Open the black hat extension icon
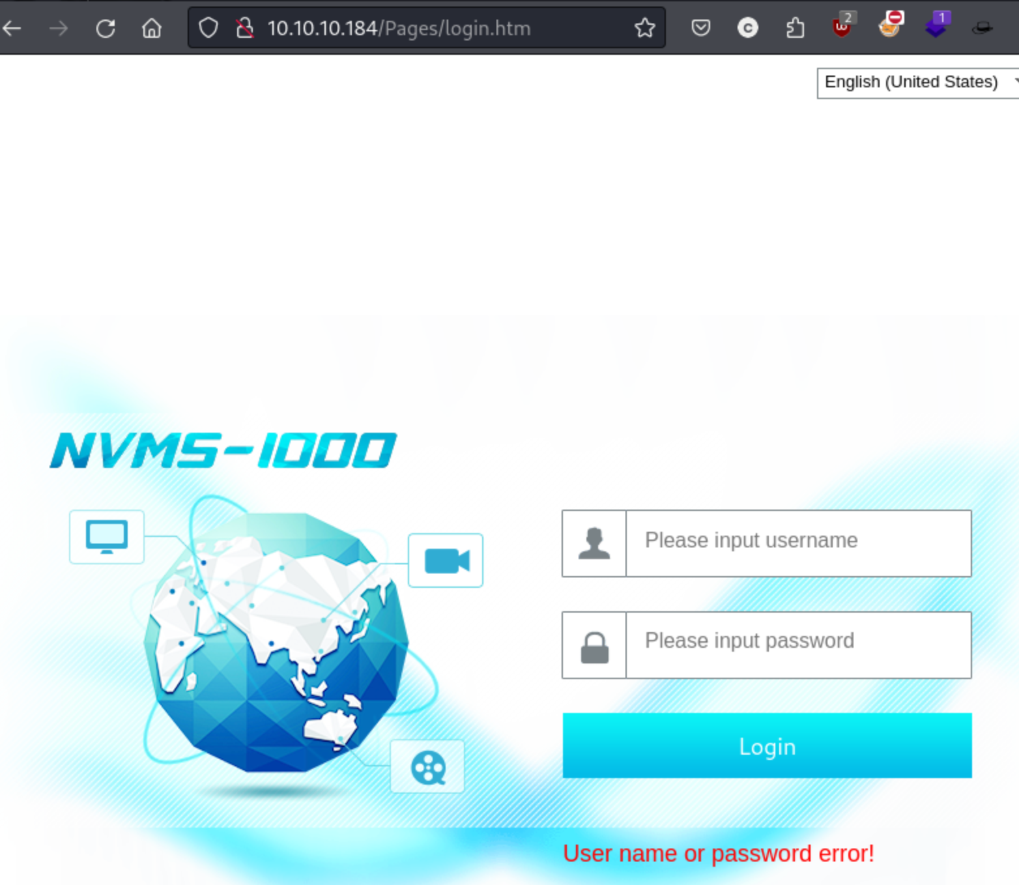Image resolution: width=1019 pixels, height=885 pixels. 983,28
